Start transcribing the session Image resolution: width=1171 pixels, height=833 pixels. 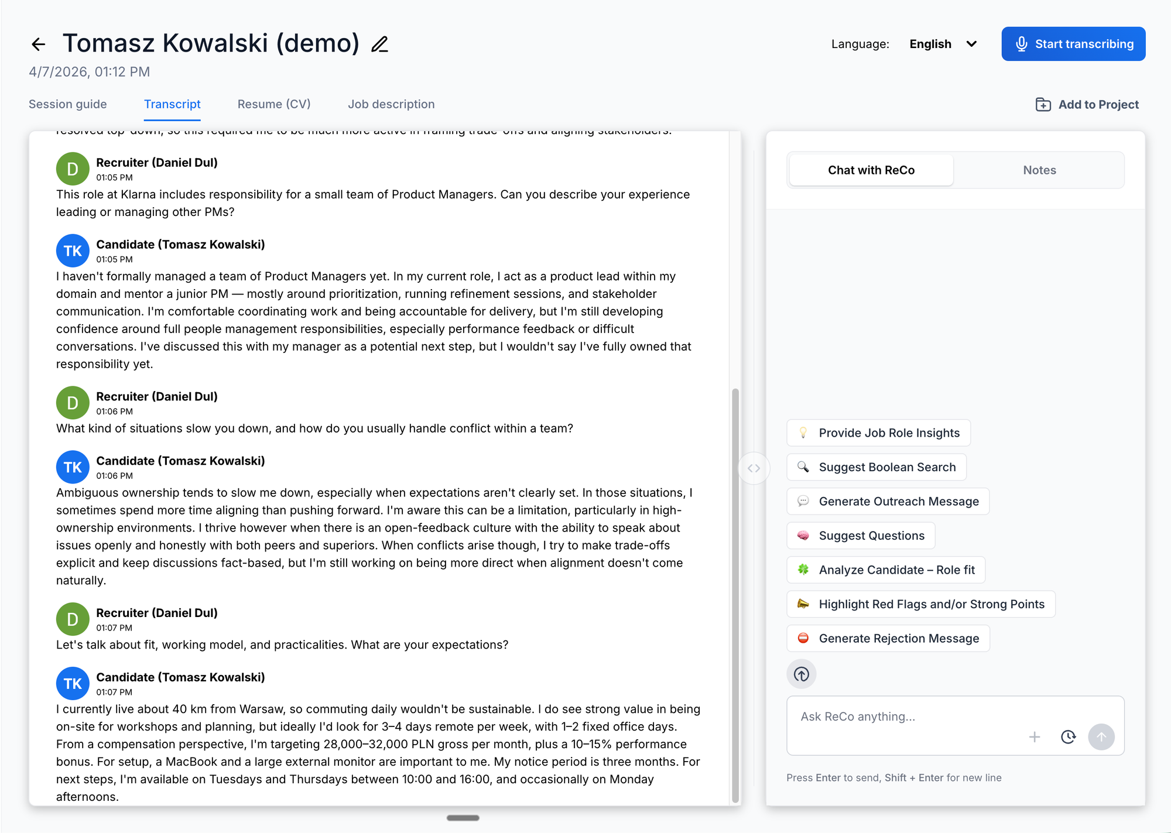pyautogui.click(x=1073, y=44)
